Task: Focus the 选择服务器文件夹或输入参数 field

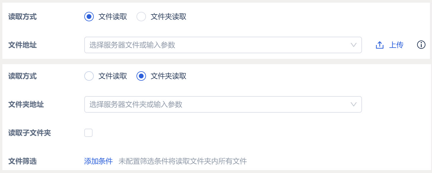Action: [x=223, y=104]
